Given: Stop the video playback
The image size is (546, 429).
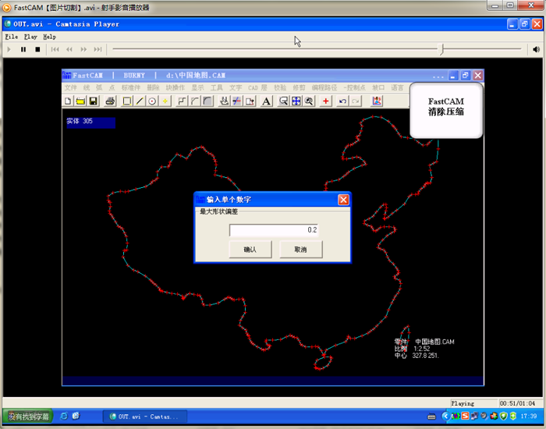Looking at the screenshot, I should point(37,49).
